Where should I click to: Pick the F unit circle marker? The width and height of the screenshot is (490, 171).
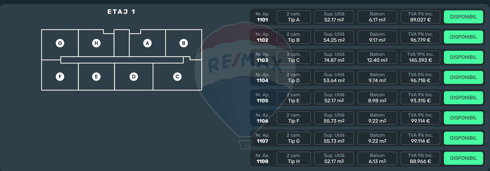(x=60, y=77)
